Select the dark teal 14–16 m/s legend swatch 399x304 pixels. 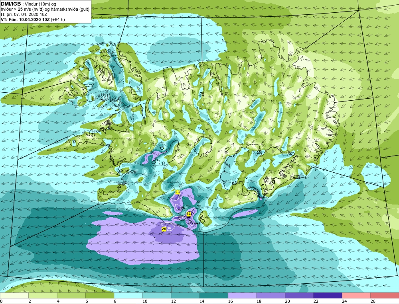pyautogui.click(x=214, y=295)
